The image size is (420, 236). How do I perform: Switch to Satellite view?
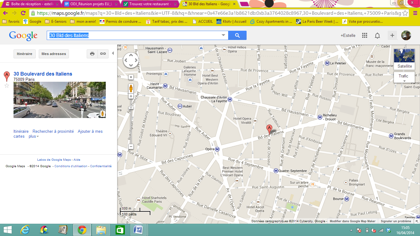pyautogui.click(x=404, y=59)
